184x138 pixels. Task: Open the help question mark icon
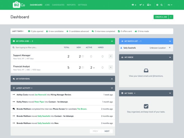tap(157, 5)
